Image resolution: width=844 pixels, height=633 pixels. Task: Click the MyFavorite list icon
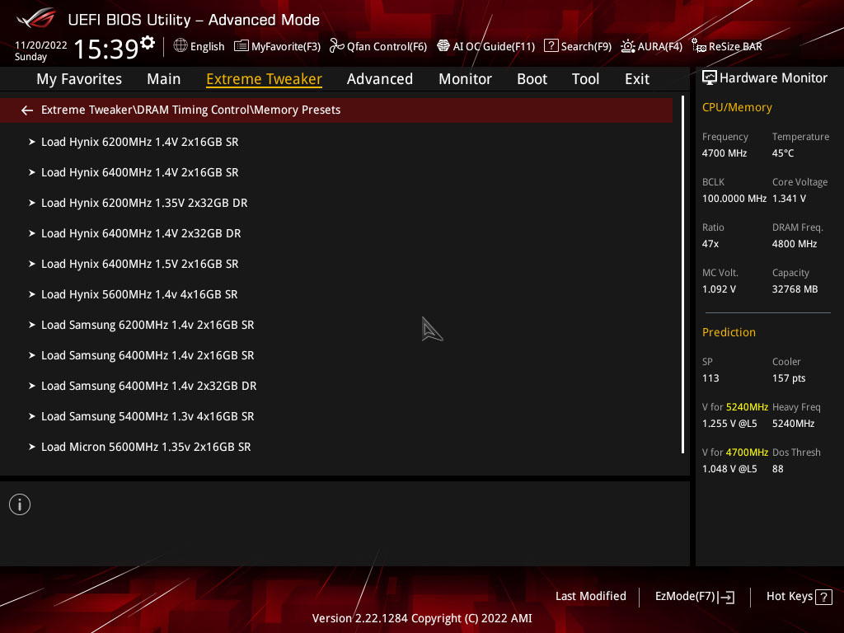[x=241, y=46]
